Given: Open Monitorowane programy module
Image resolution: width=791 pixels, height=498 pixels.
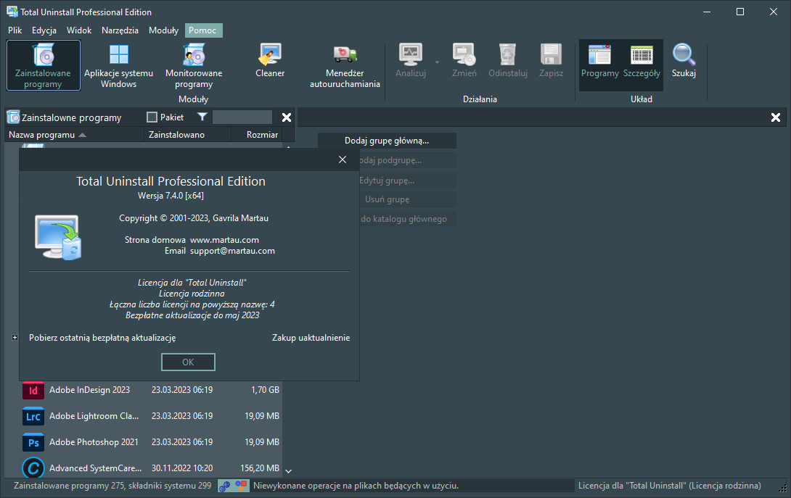Looking at the screenshot, I should click(x=194, y=65).
